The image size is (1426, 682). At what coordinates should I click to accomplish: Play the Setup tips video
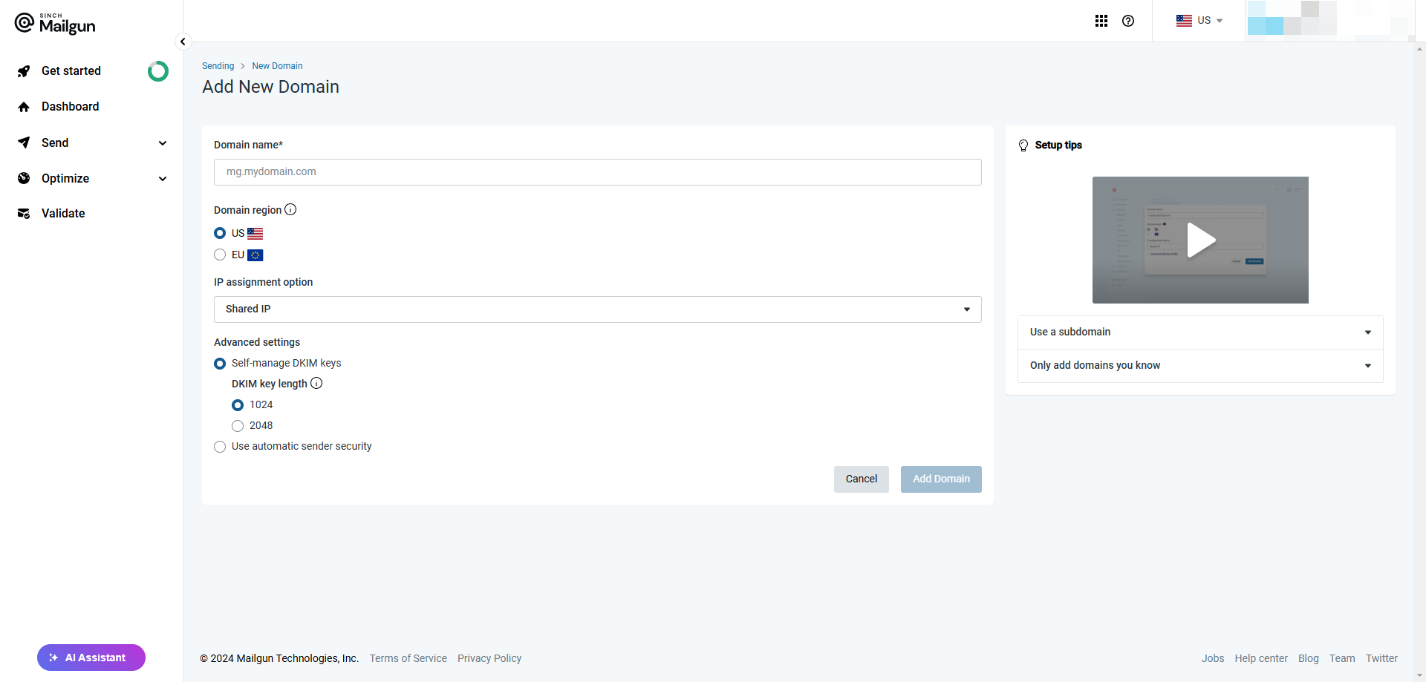tap(1200, 240)
